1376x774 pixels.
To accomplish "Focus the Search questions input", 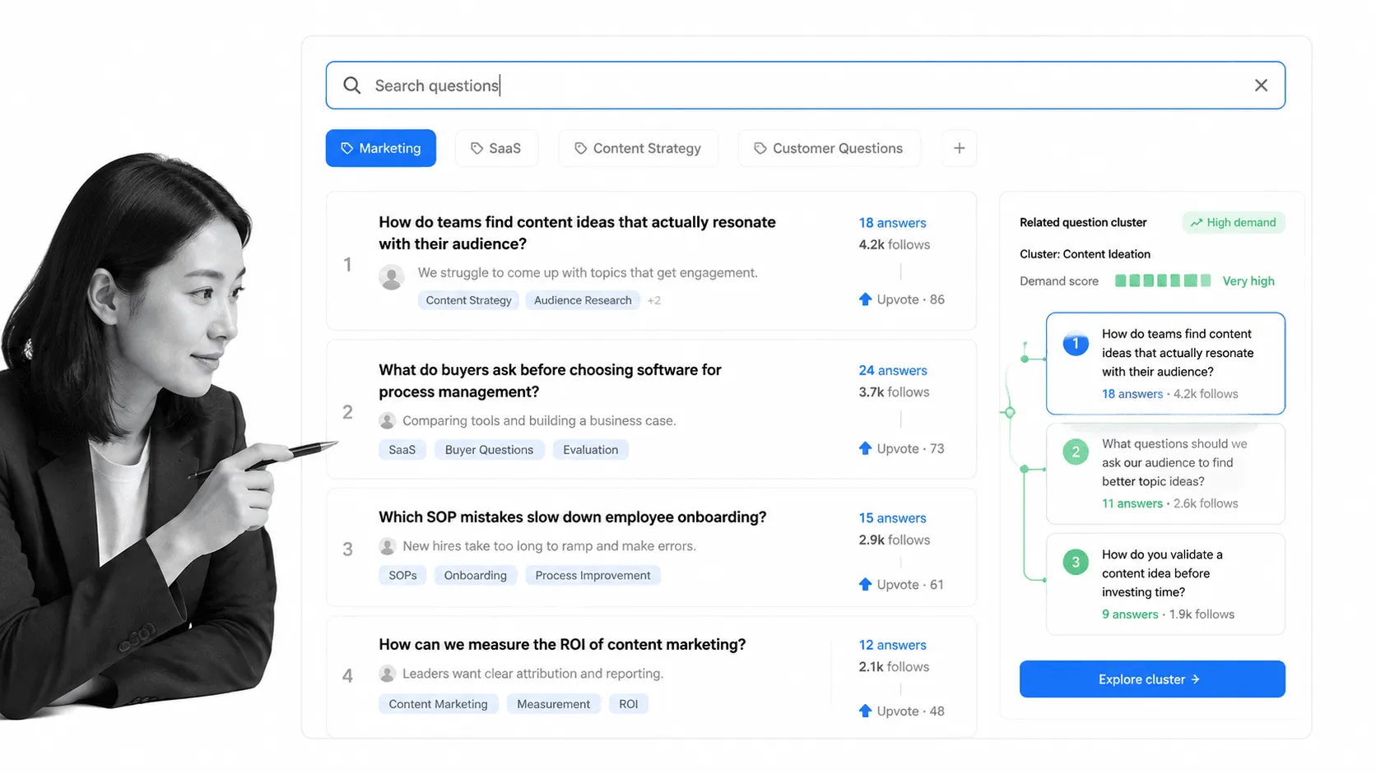I will point(805,86).
